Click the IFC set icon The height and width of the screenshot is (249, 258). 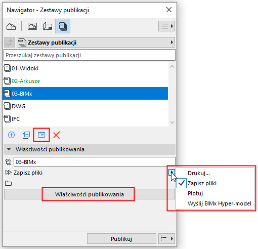[7, 119]
